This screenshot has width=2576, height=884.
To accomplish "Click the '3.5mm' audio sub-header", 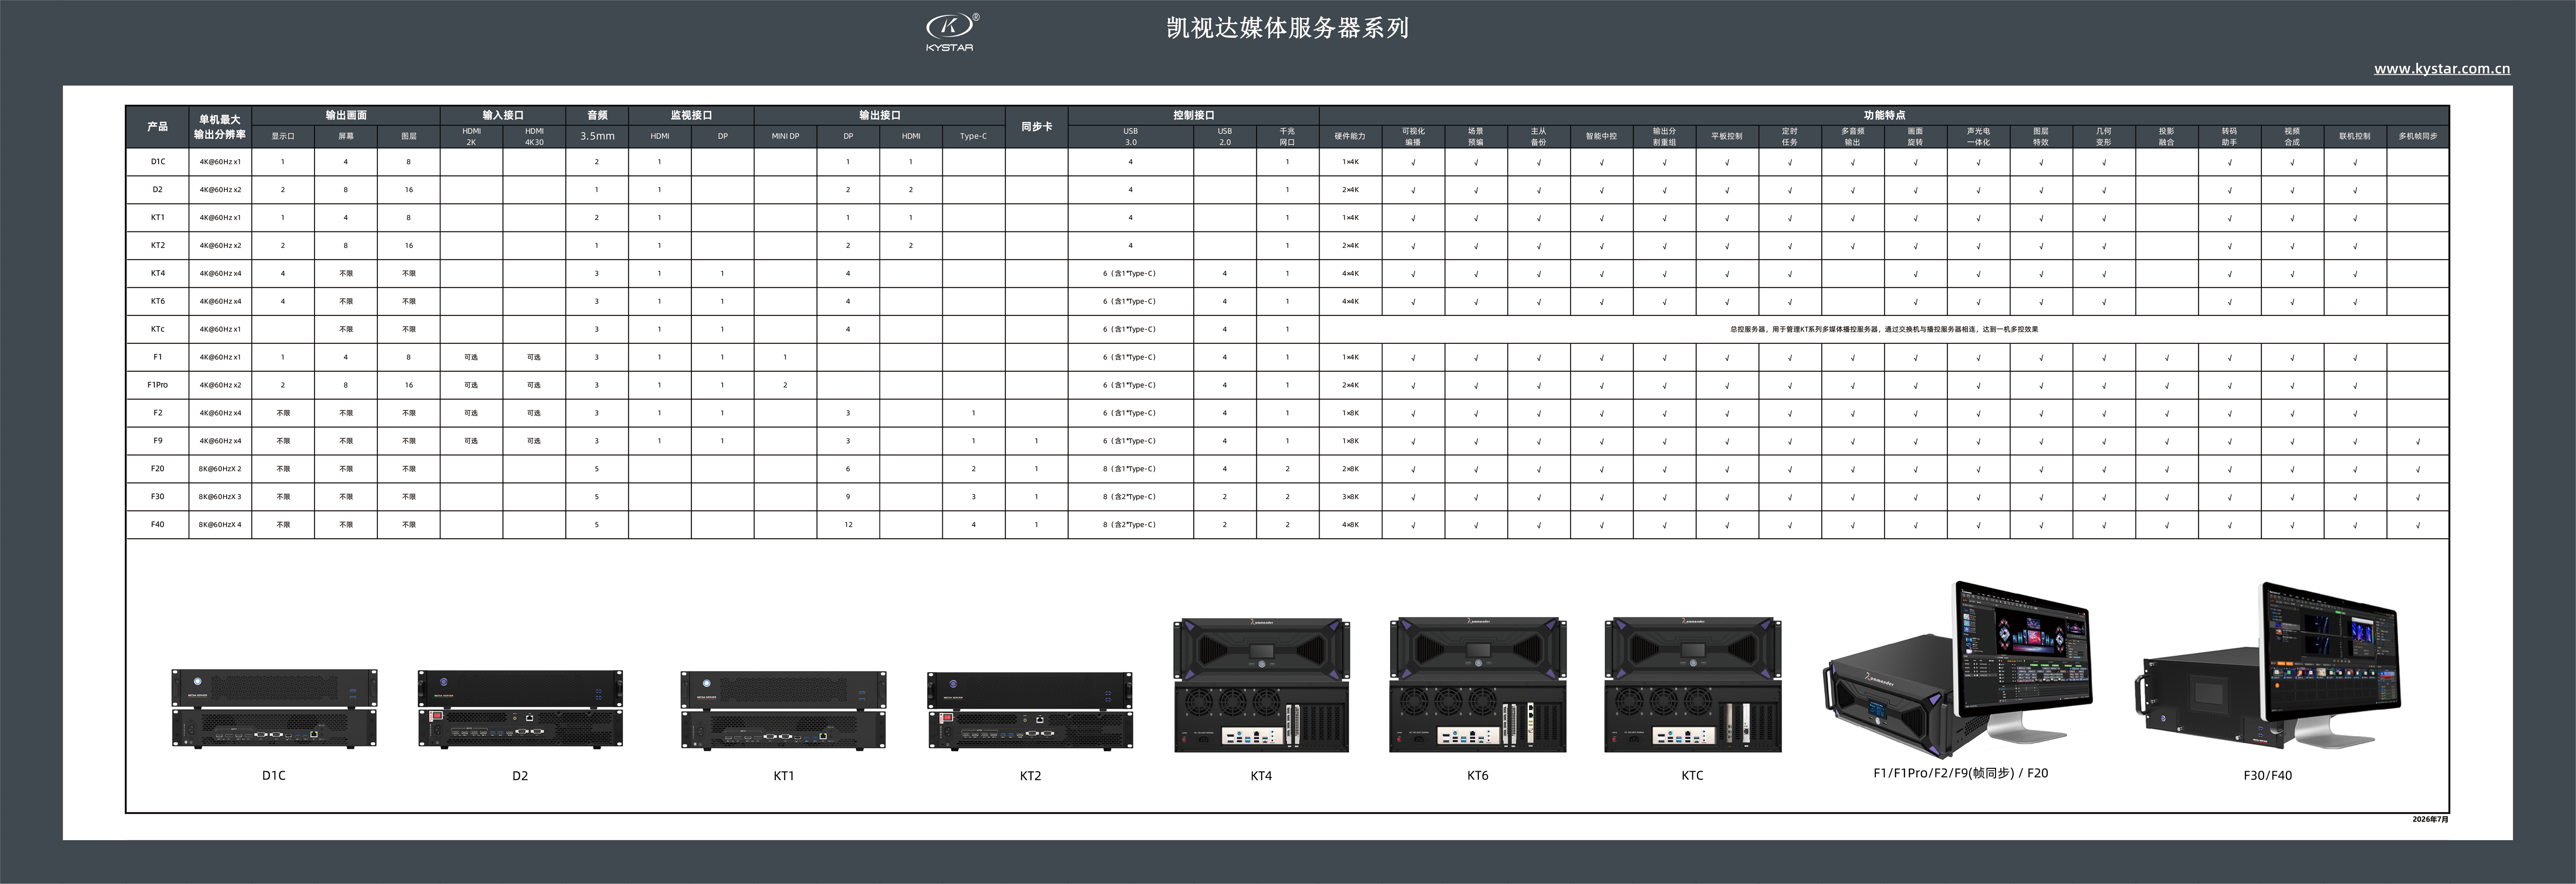I will [597, 136].
